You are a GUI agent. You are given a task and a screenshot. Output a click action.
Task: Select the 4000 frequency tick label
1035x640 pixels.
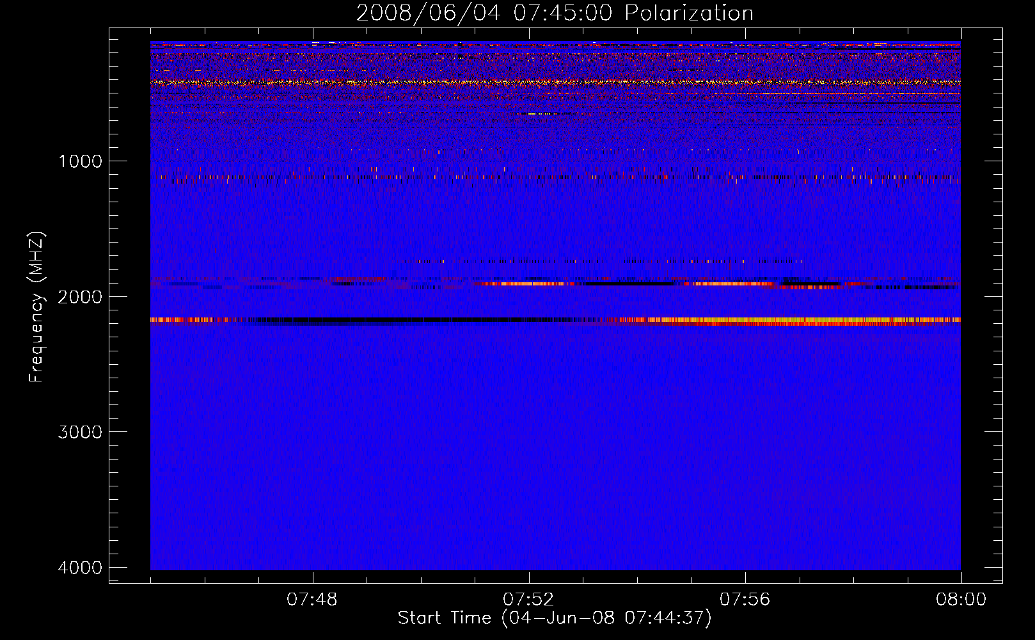pyautogui.click(x=80, y=568)
